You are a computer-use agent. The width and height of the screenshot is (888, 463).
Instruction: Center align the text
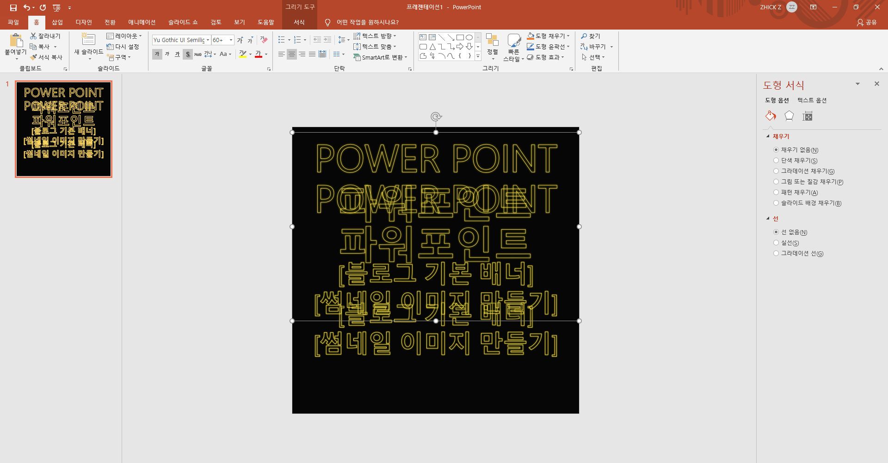click(291, 54)
